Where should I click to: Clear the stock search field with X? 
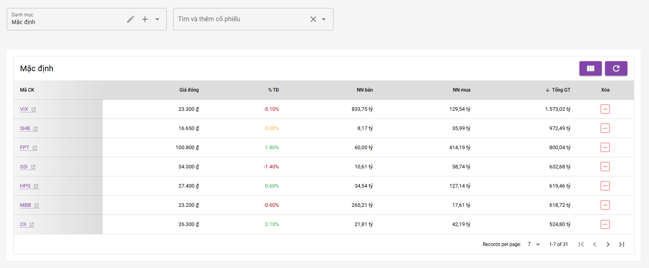(313, 19)
